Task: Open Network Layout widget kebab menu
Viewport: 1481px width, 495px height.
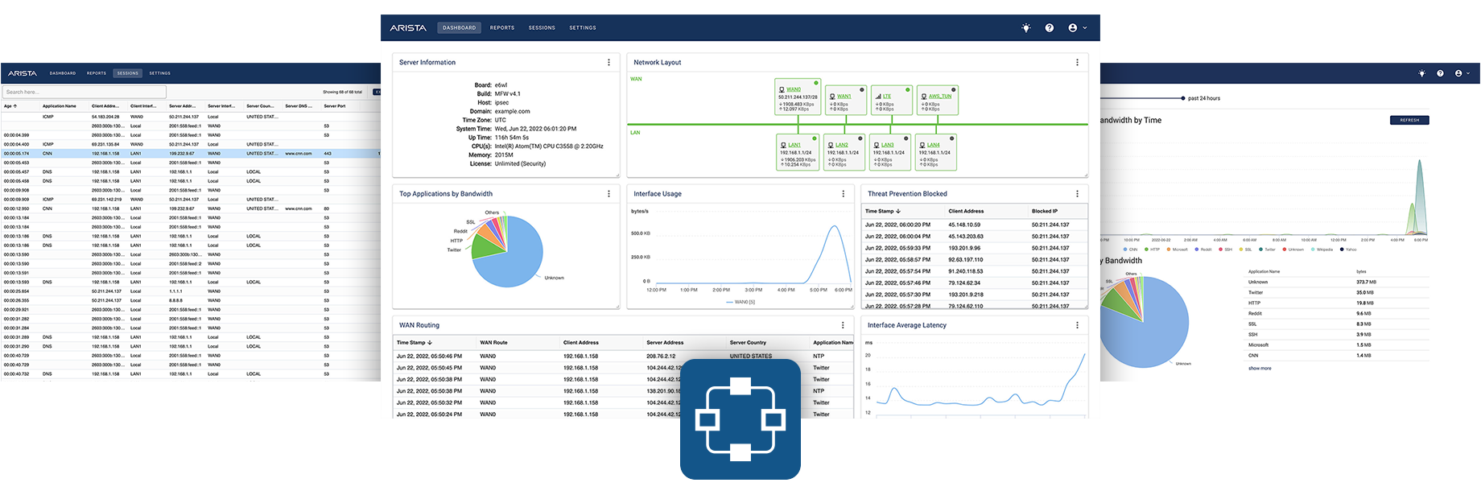Action: [x=1077, y=62]
